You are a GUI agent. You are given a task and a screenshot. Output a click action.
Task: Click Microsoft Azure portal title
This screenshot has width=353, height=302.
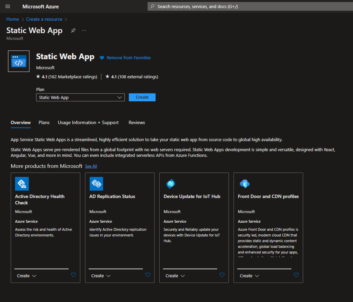click(41, 7)
